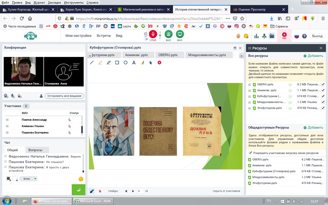
Task: Click the raise hand icon
Action: pyautogui.click(x=238, y=36)
